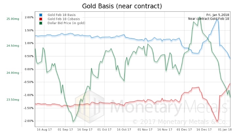235x135 pixels.
Task: Click the blue Gold Feb 18 Basis swatch
Action: tap(40, 15)
